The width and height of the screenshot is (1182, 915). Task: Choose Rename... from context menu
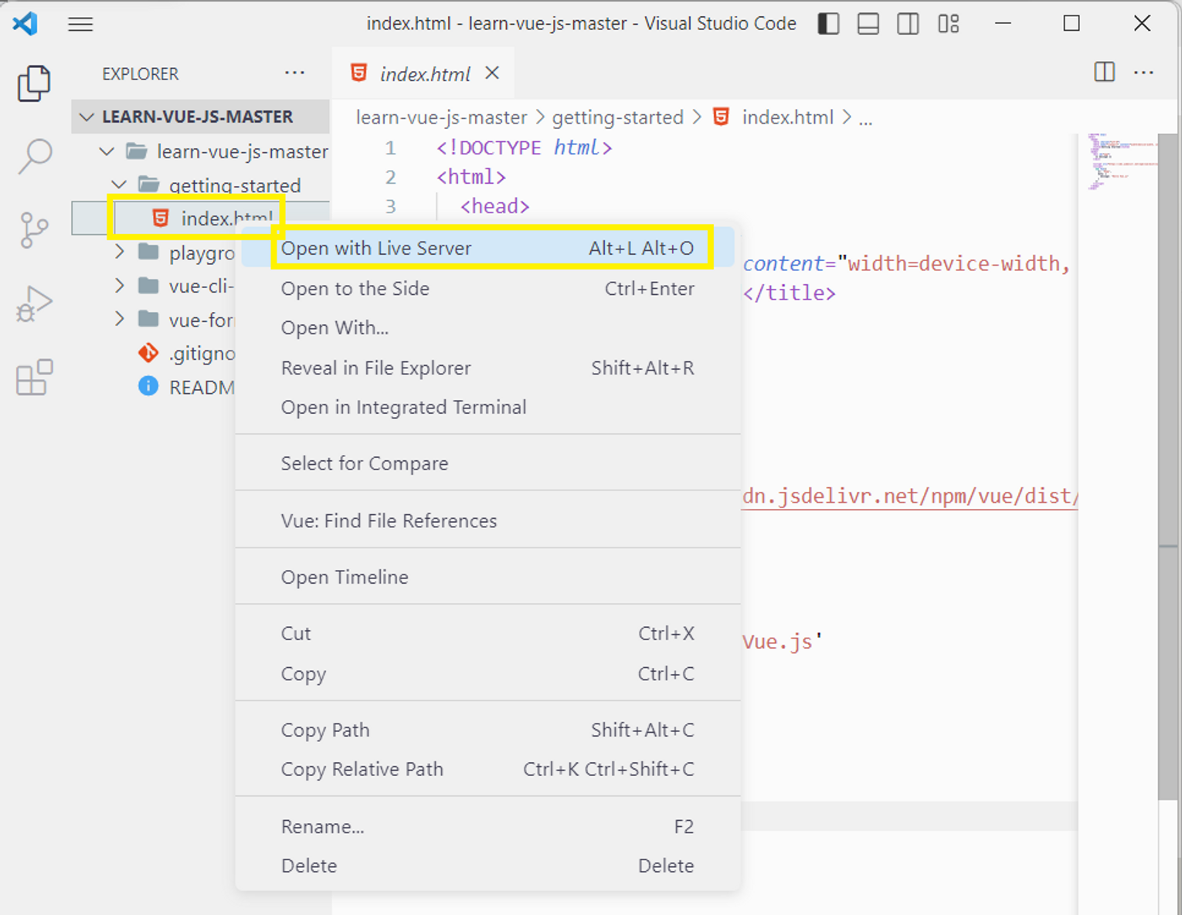(487, 826)
